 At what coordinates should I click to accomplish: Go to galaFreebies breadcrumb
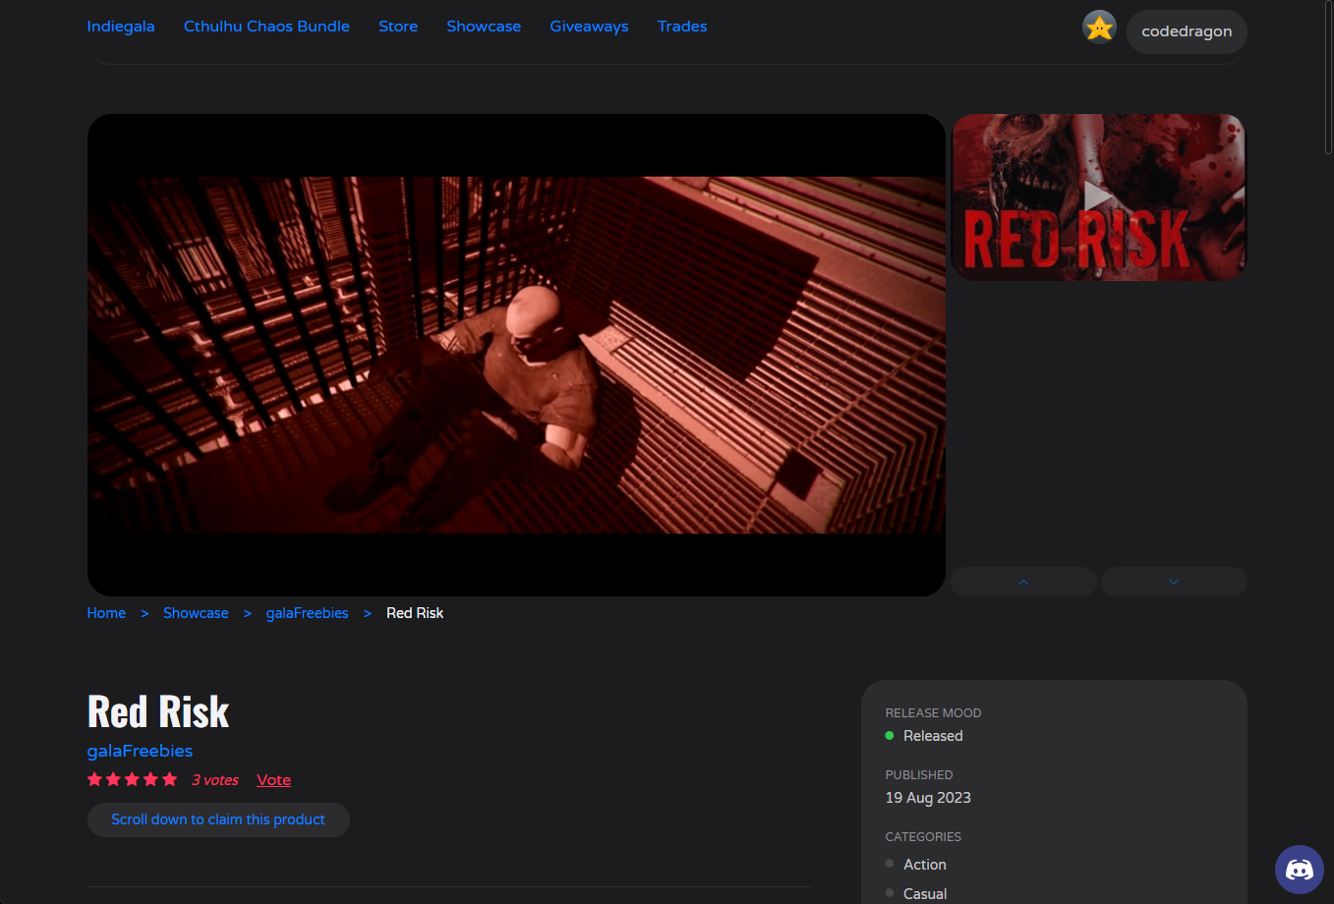pyautogui.click(x=307, y=613)
